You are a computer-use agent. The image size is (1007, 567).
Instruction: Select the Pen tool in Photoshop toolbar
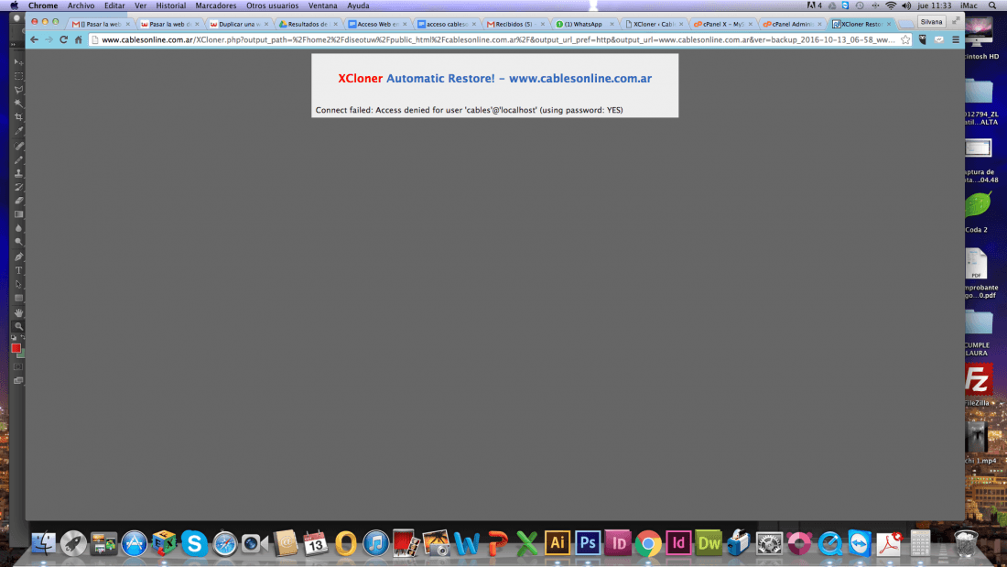coord(18,256)
